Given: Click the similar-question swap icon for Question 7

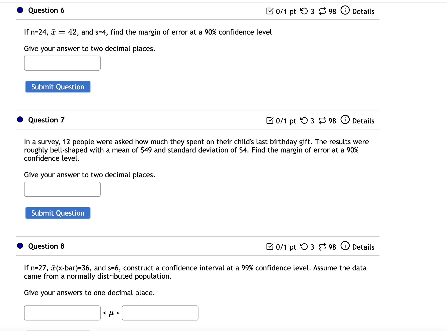Looking at the screenshot, I should [x=322, y=120].
